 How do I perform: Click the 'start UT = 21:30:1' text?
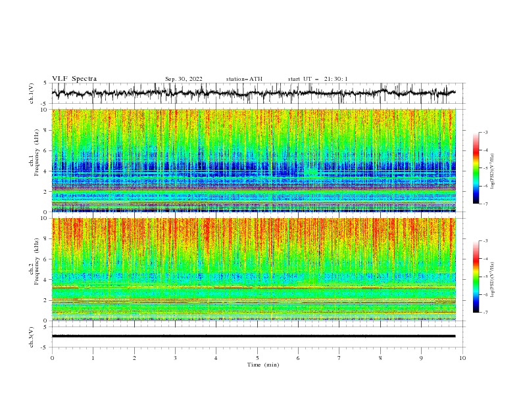318,79
